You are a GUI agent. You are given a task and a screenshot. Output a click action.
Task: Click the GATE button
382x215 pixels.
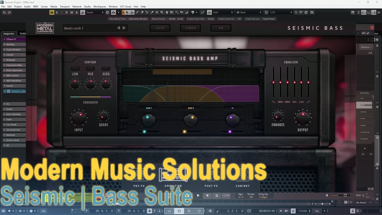[160, 28]
